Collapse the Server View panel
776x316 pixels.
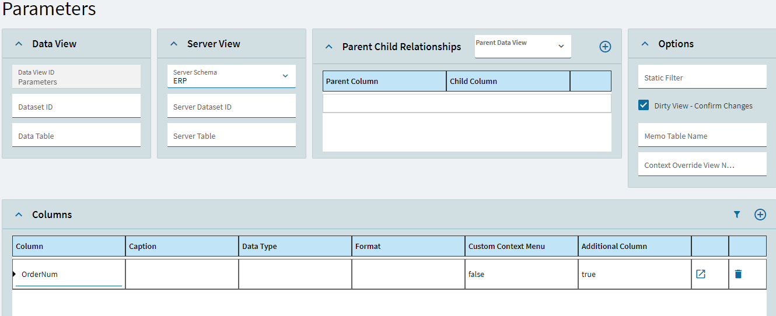174,44
